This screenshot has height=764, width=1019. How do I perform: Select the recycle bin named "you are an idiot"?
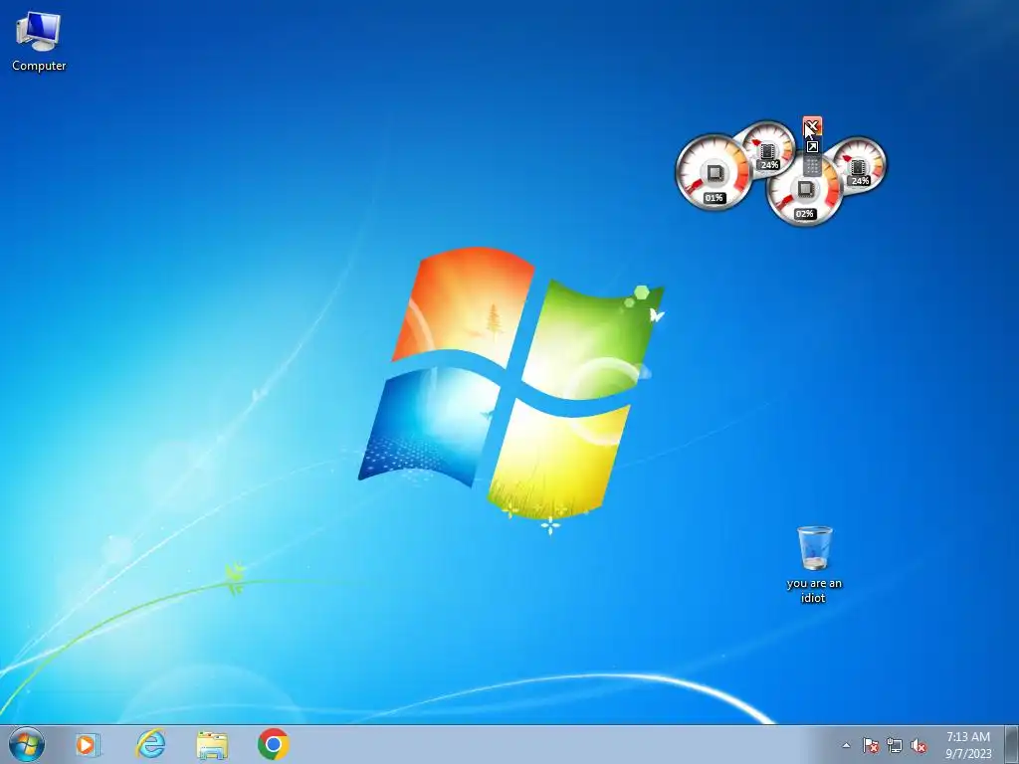coord(814,565)
